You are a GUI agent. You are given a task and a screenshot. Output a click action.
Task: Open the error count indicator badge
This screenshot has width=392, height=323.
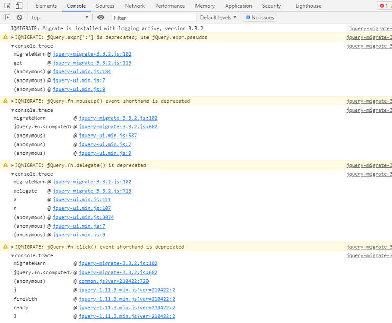[384, 6]
